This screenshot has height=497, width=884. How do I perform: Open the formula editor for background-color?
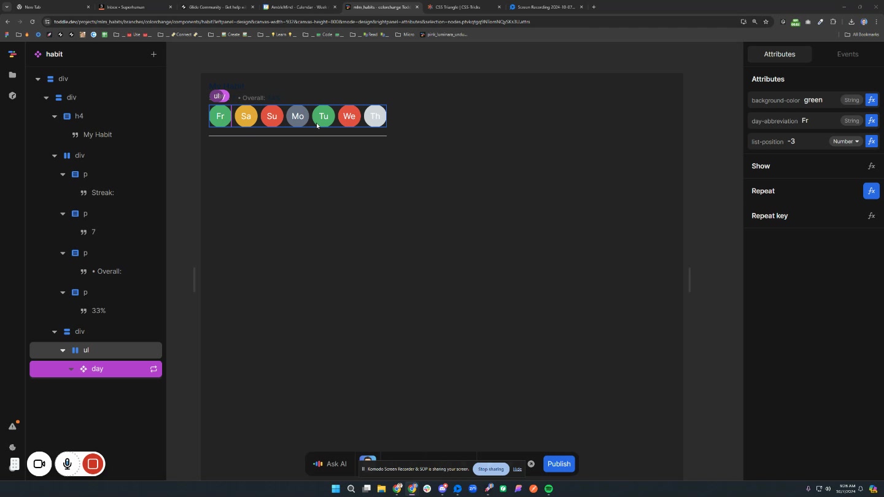tap(871, 100)
